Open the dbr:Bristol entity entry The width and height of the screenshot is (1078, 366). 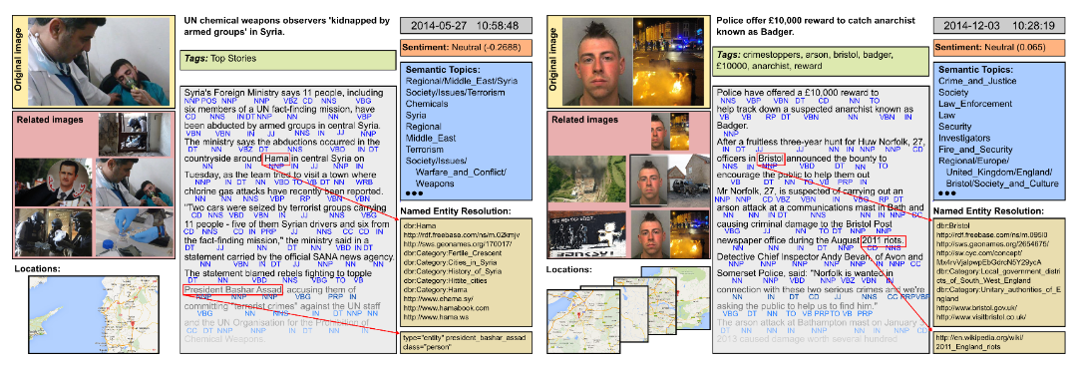pyautogui.click(x=953, y=225)
